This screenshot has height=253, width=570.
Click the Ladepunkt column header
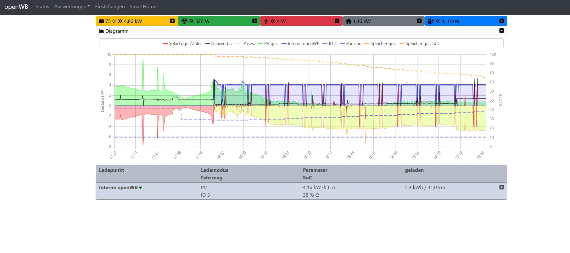[x=111, y=170]
